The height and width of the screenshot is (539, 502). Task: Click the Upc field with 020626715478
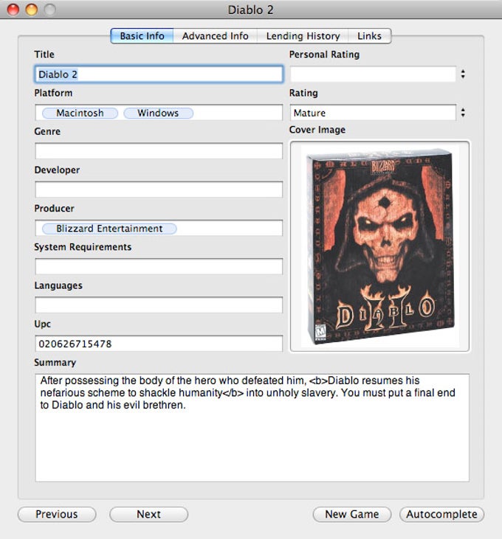point(159,344)
